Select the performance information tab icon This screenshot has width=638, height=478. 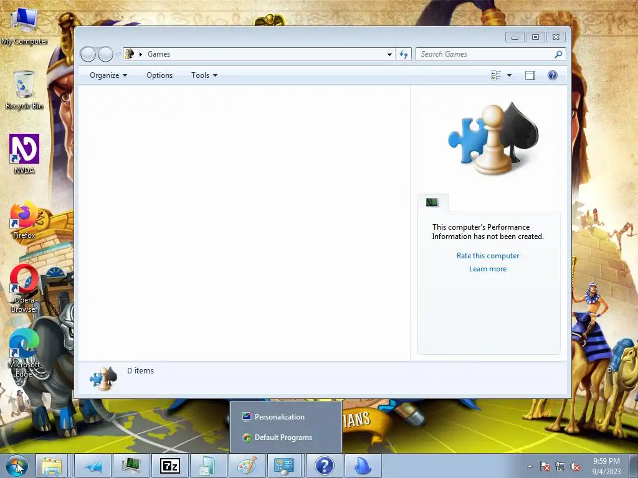[x=432, y=202]
